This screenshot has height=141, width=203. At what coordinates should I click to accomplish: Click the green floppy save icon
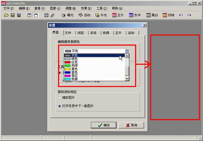click(13, 15)
